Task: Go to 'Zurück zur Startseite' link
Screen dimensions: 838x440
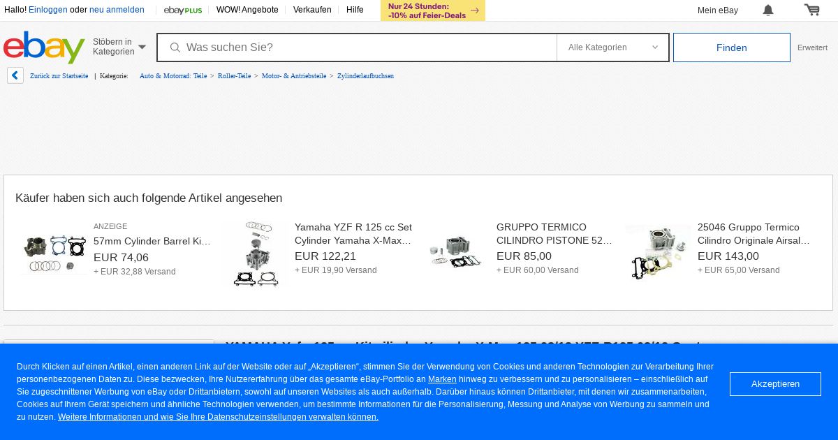Action: tap(59, 75)
